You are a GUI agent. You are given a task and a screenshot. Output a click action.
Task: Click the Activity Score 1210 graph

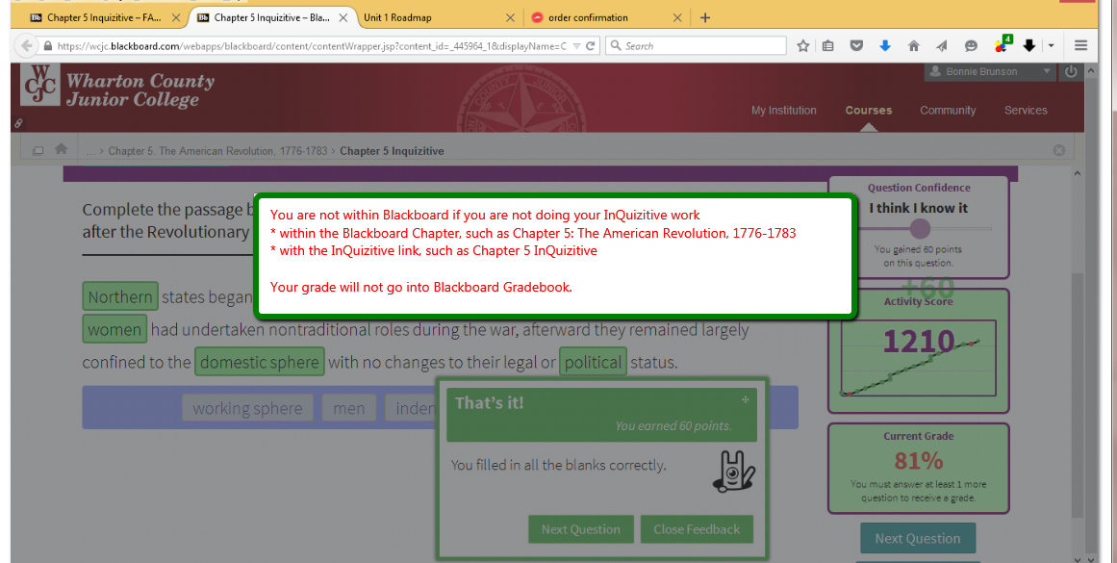click(x=919, y=358)
